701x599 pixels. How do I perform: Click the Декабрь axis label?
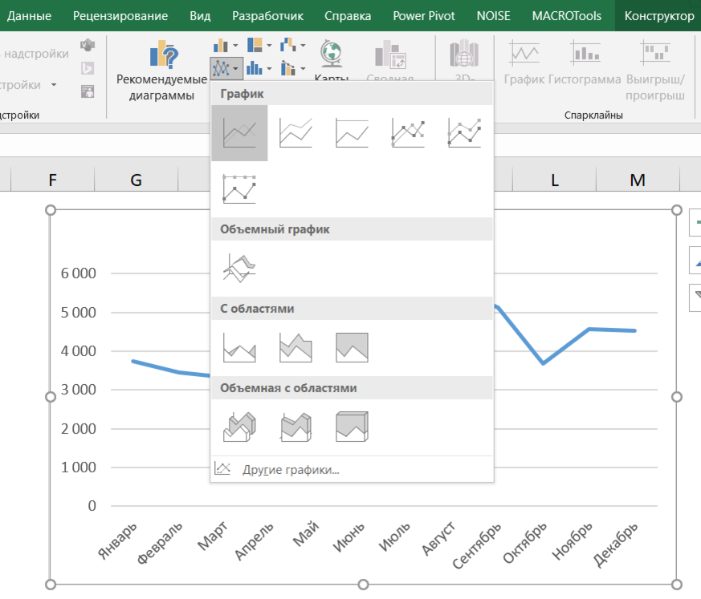615,544
